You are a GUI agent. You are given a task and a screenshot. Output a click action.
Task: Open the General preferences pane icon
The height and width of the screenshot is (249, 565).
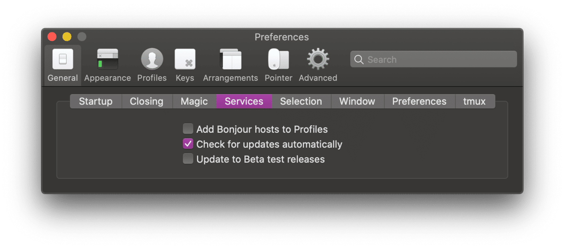(x=63, y=60)
